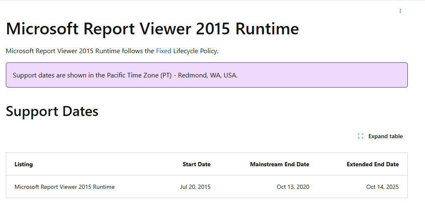The image size is (425, 214).
Task: Click the Mainstream End Date column header
Action: click(x=279, y=164)
